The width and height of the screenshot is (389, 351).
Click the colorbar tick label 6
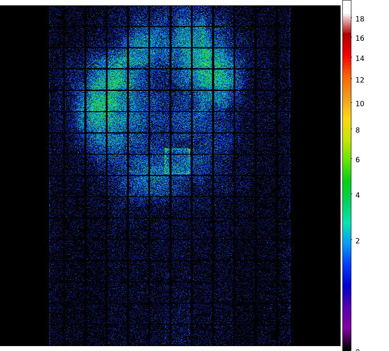point(358,160)
